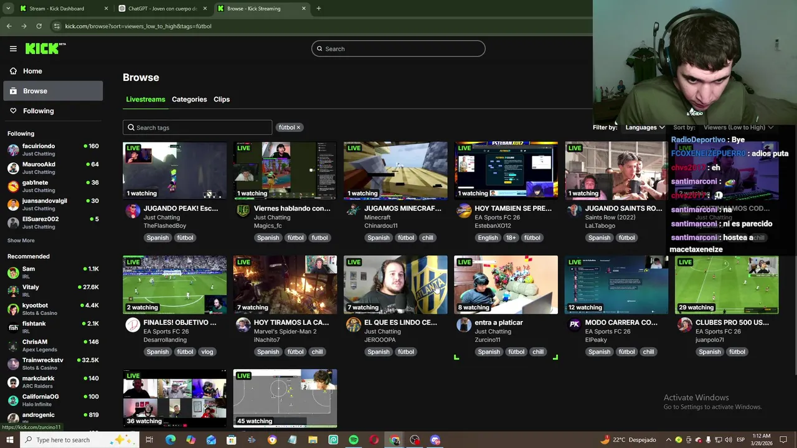Open the Viewers (Low to High) sort dropdown
This screenshot has width=797, height=448.
click(738, 128)
